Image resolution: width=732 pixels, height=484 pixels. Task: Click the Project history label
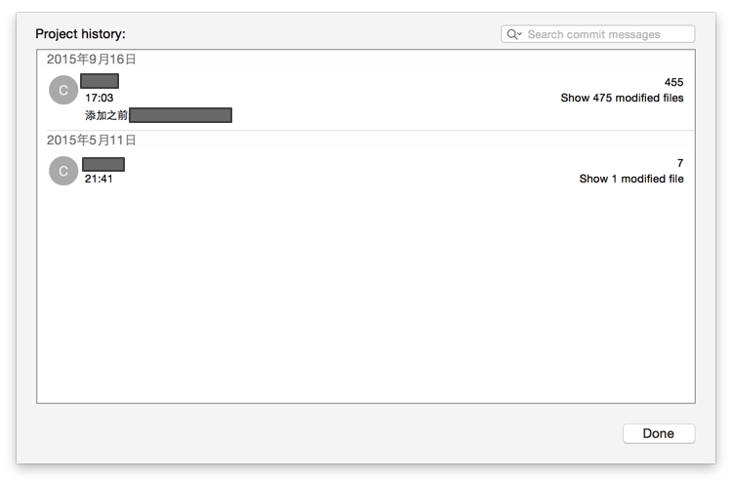(x=80, y=34)
